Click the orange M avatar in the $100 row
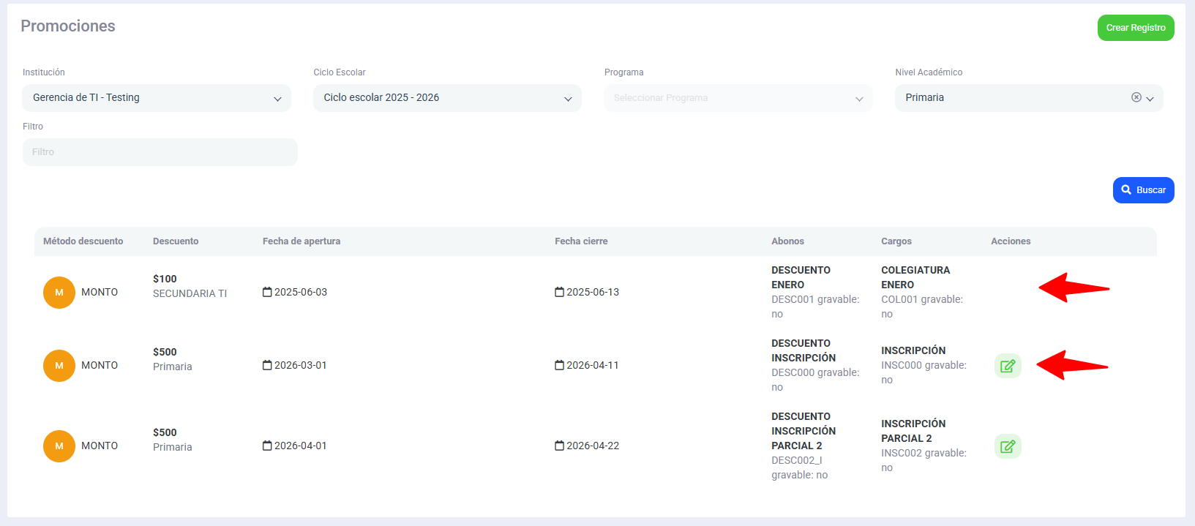1195x526 pixels. tap(59, 293)
